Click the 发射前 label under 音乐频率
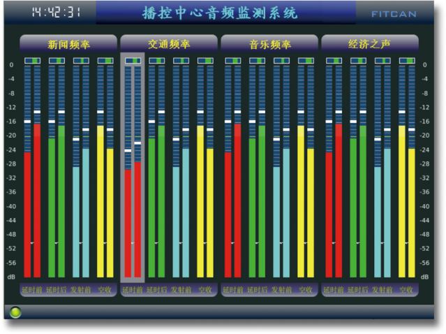Image resolution: width=446 pixels, height=334 pixels. [281, 290]
